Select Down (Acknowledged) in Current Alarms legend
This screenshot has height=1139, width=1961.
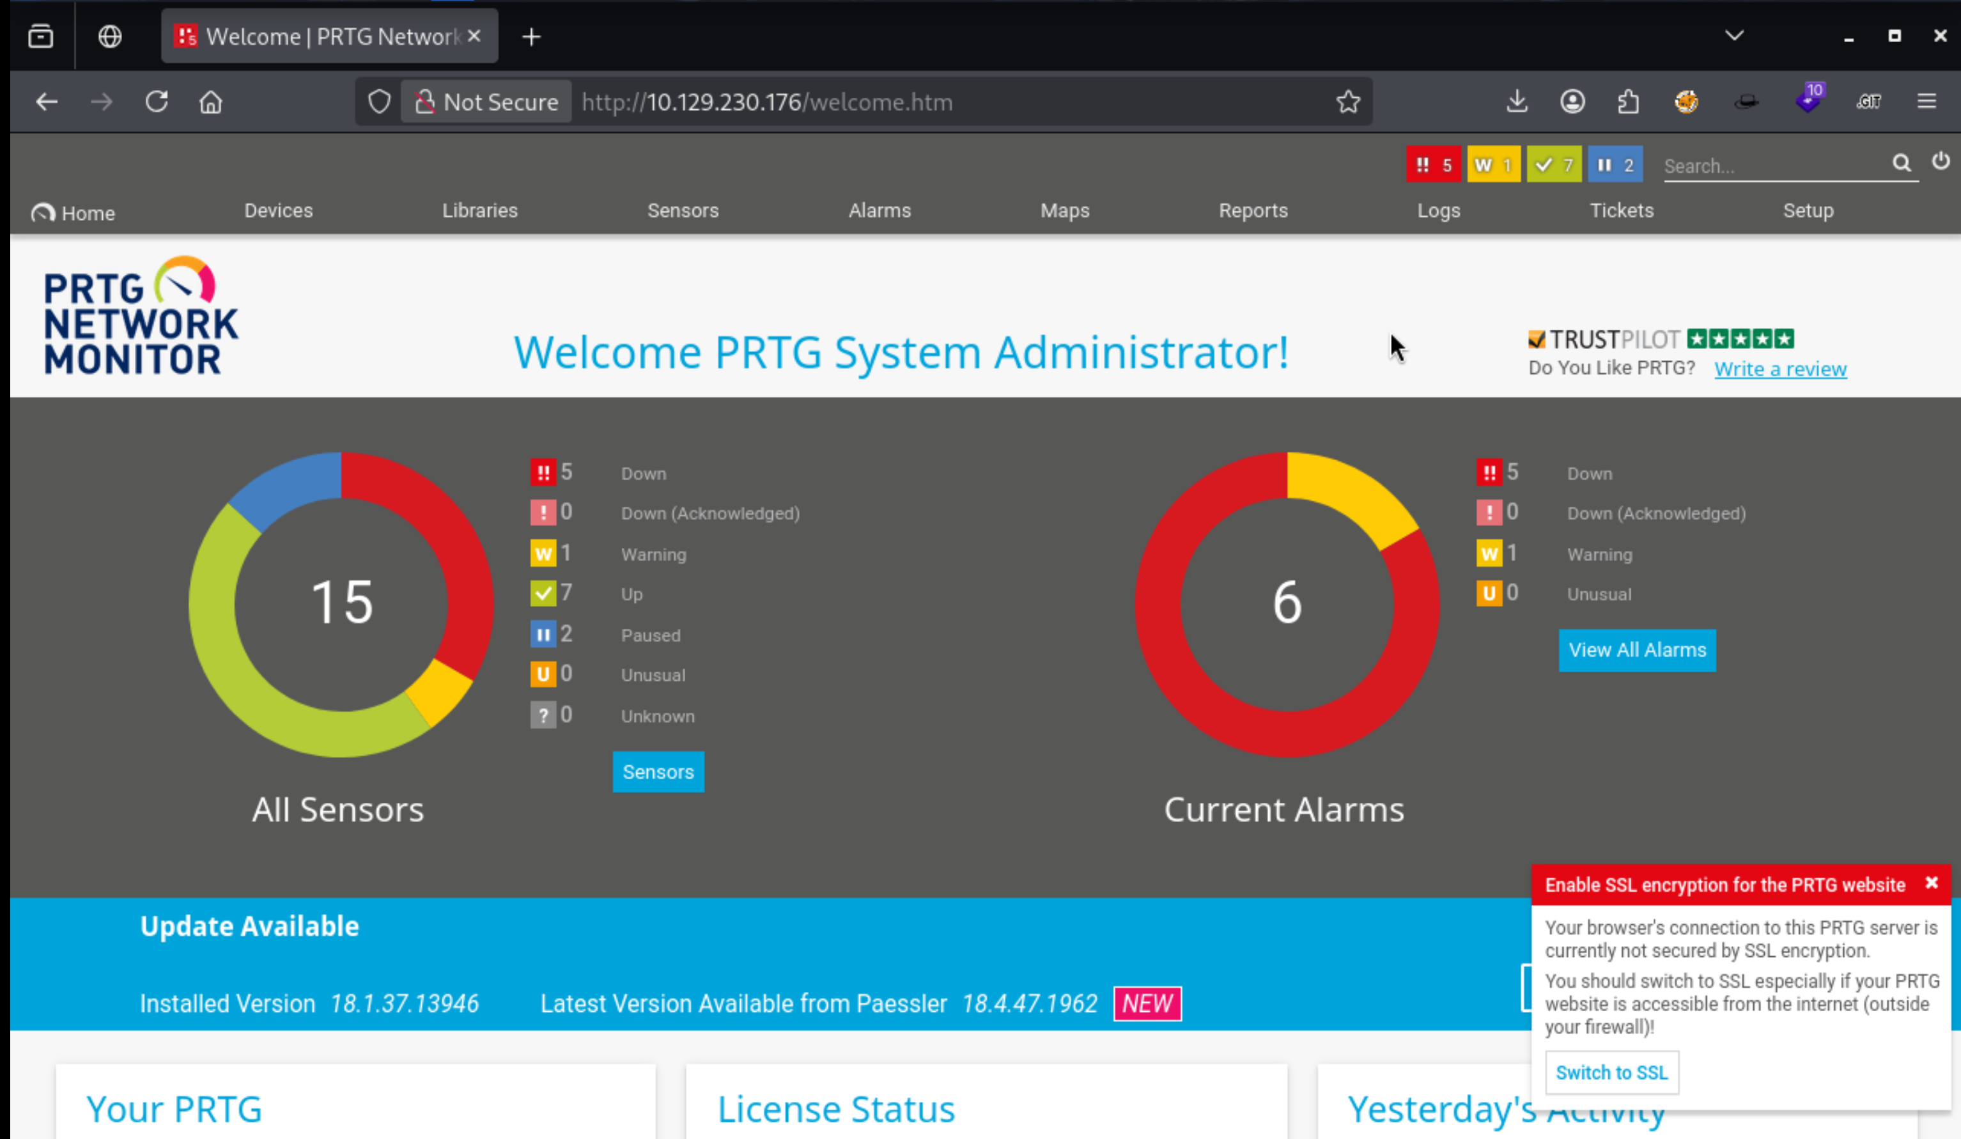[1656, 513]
